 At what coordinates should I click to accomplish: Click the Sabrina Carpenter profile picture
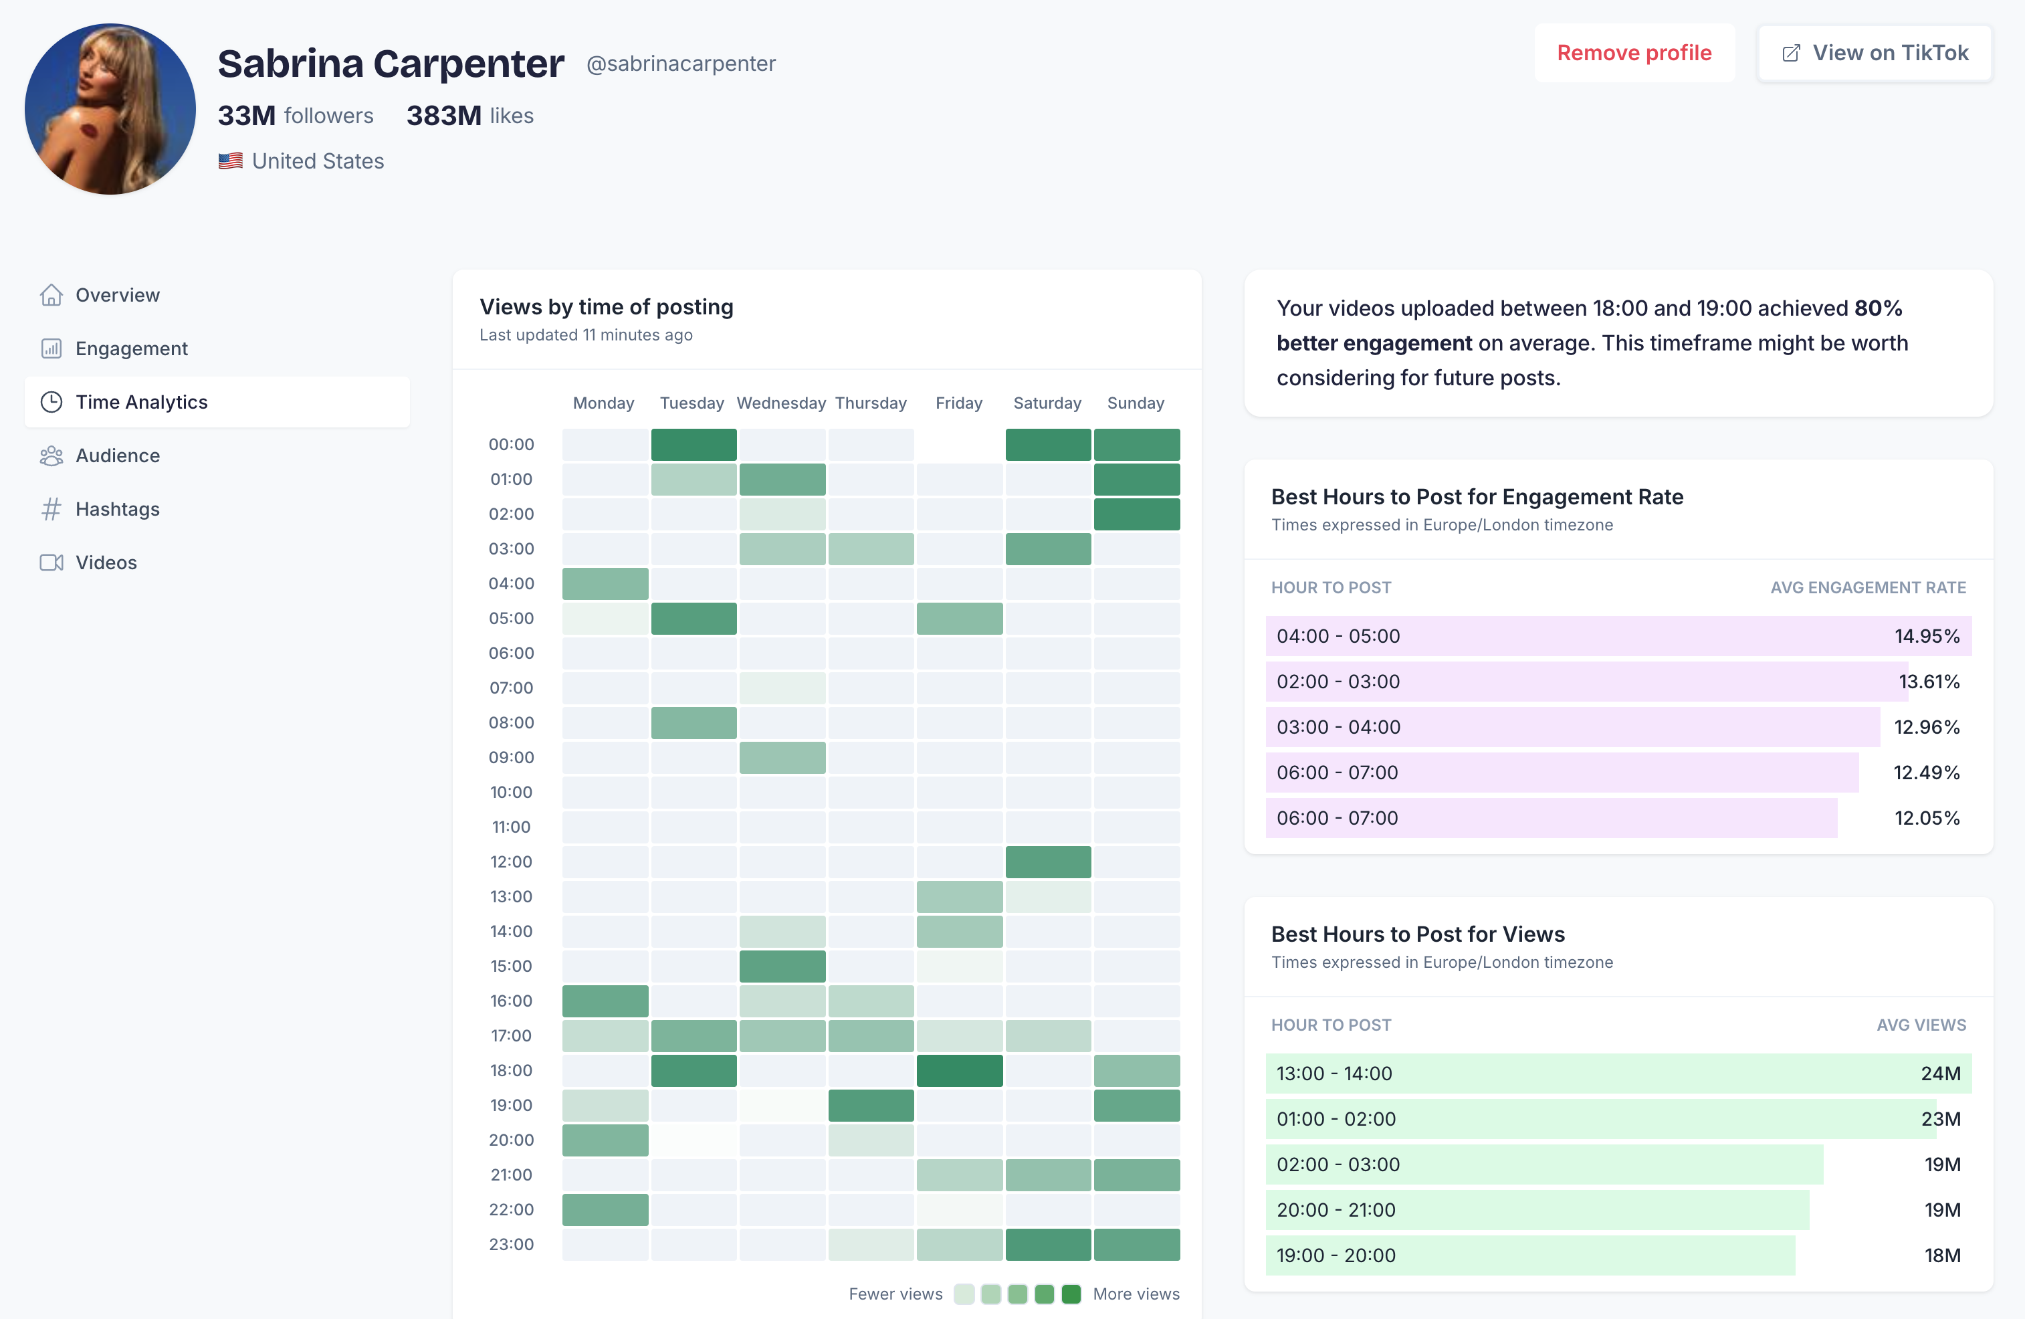coord(110,109)
